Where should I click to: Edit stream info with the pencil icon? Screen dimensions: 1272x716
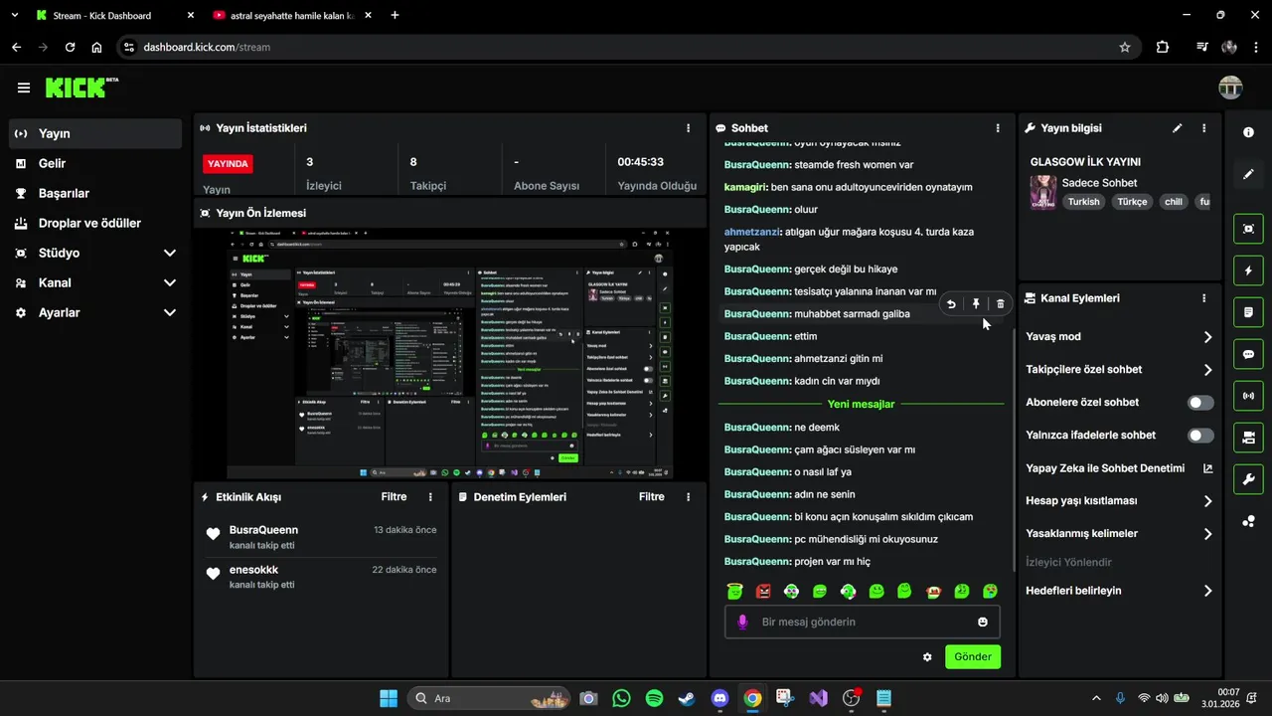point(1178,128)
